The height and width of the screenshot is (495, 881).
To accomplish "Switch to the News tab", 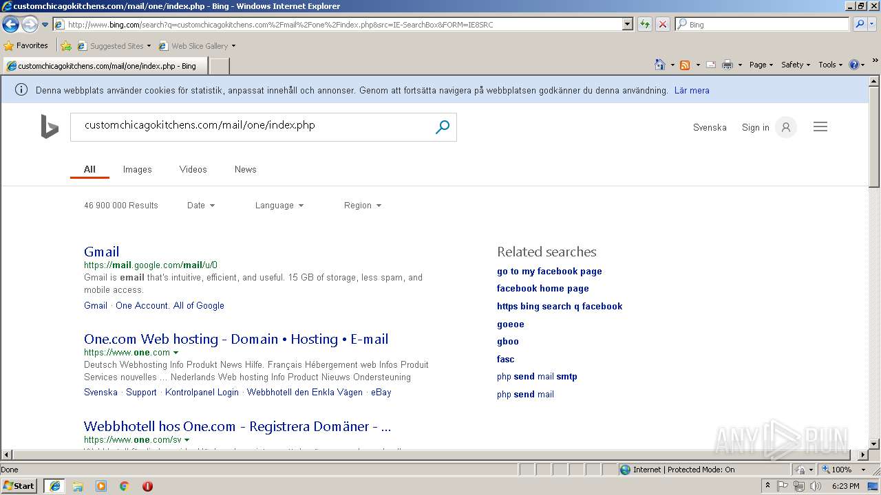I will [x=245, y=169].
